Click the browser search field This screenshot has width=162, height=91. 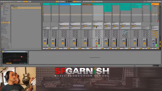21,4
